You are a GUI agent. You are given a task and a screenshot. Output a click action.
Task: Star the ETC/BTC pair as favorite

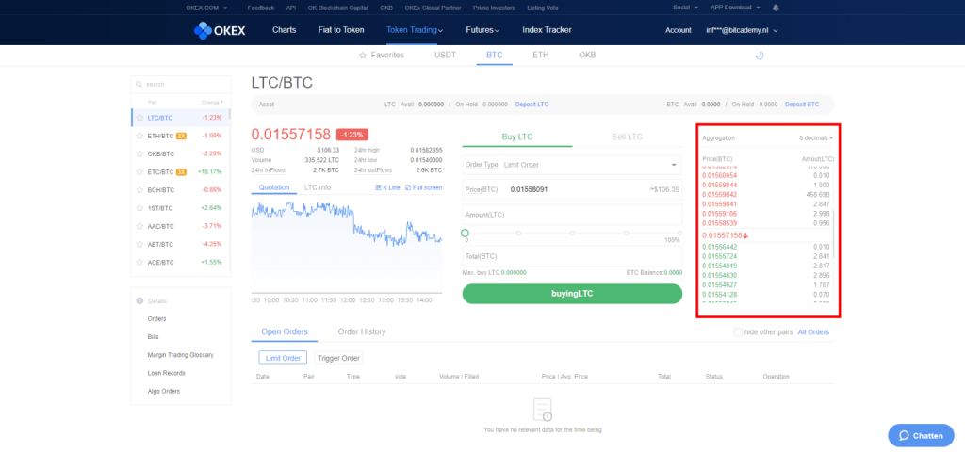point(139,171)
